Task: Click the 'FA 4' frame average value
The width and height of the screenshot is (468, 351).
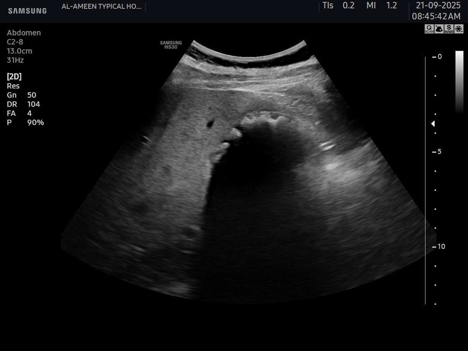Action: [19, 113]
